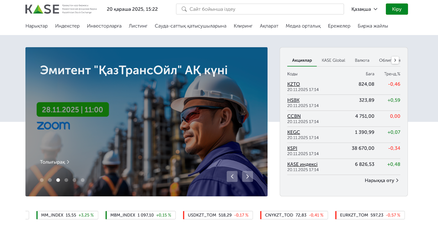Open the Қазақша language dropdown

pyautogui.click(x=364, y=9)
